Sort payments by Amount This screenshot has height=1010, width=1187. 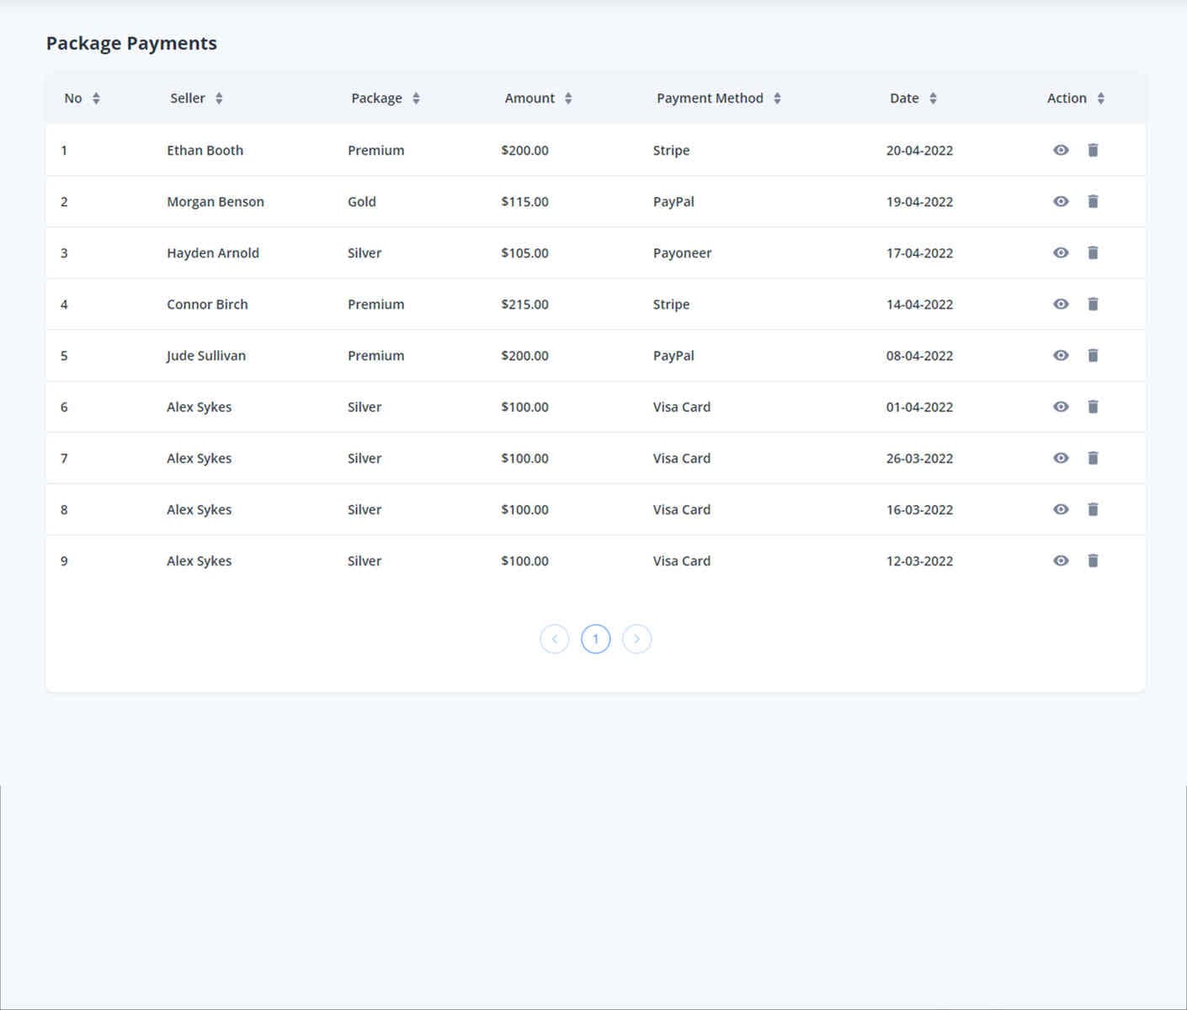(x=569, y=98)
